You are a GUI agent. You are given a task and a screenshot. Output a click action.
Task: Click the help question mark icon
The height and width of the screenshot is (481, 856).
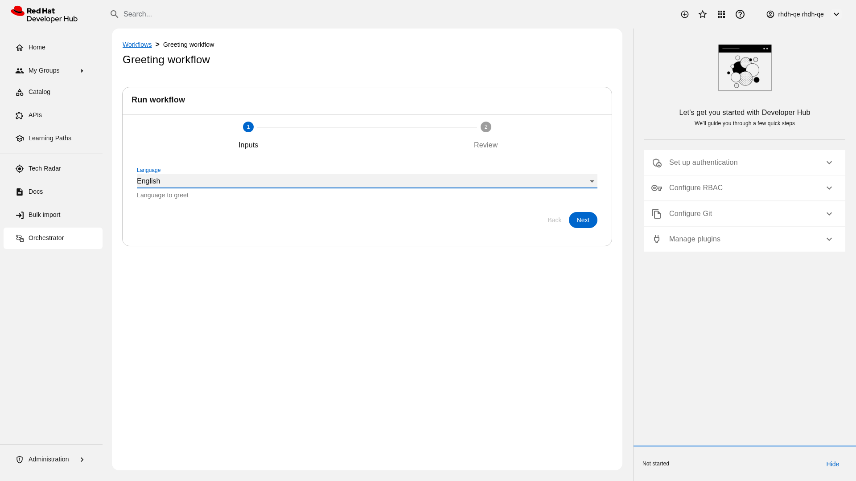point(740,14)
